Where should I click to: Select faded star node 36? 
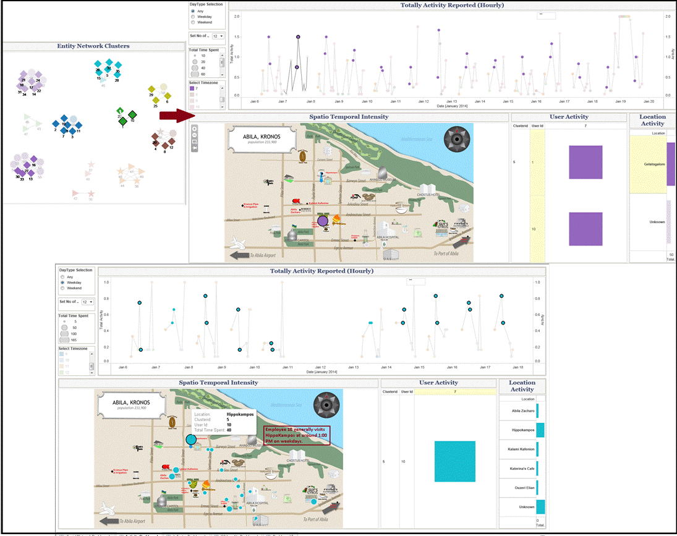tap(91, 194)
